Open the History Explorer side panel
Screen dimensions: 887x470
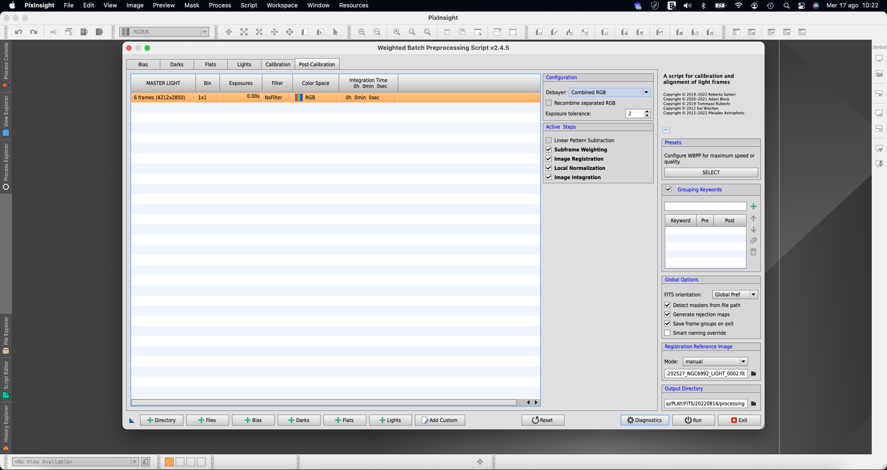[x=6, y=428]
